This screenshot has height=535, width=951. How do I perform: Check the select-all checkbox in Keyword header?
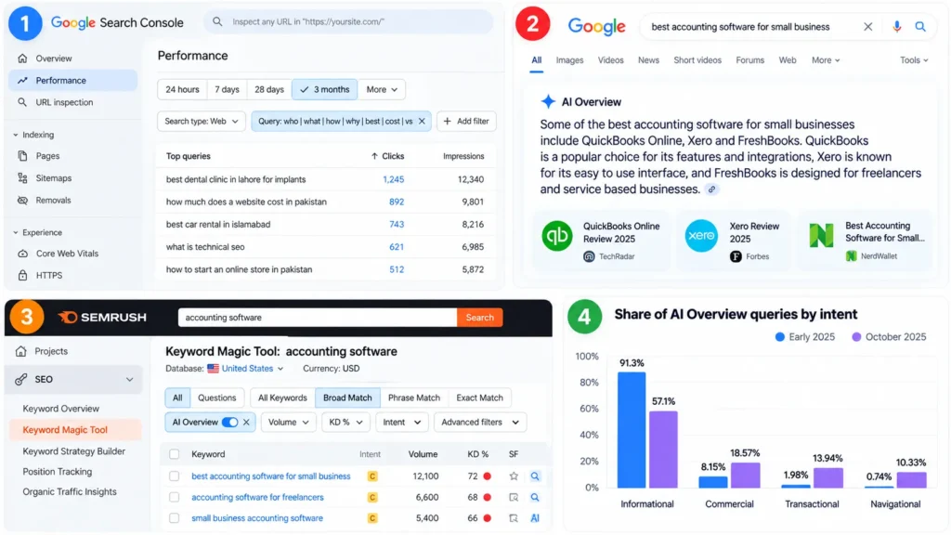[174, 454]
